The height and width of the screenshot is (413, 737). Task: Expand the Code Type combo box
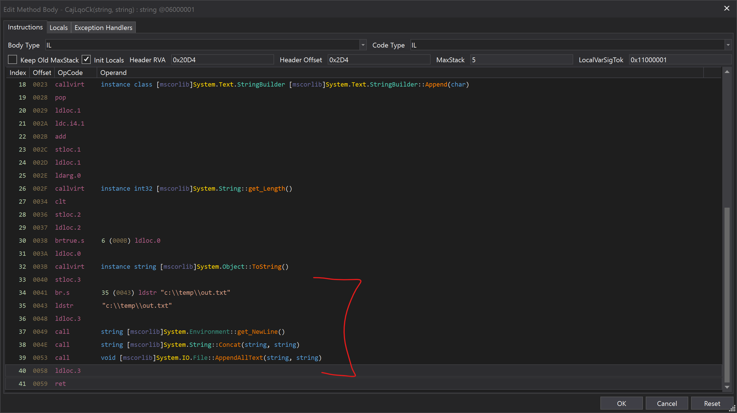tap(728, 45)
